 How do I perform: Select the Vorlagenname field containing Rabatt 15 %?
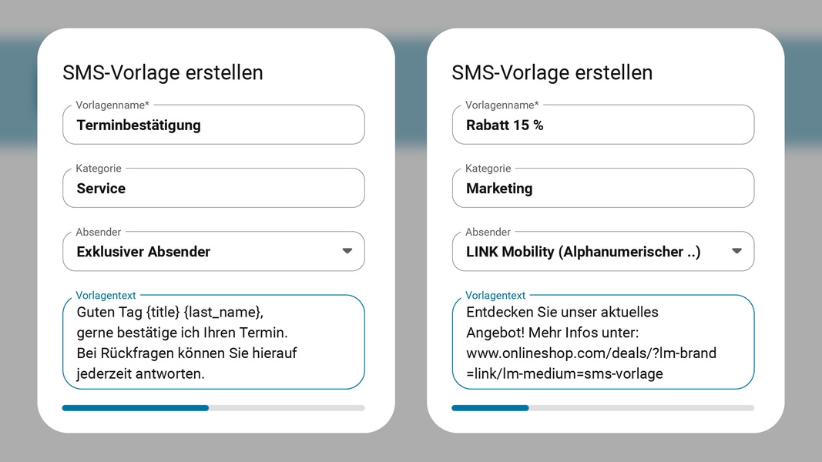coord(603,124)
